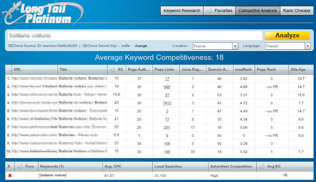This screenshot has height=182, width=316.
Task: Click Average Keyword Competitiveness: 18 heading
Action: (x=159, y=57)
